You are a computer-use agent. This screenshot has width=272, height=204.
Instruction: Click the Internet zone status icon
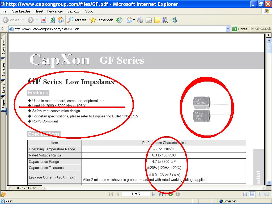click(x=221, y=201)
